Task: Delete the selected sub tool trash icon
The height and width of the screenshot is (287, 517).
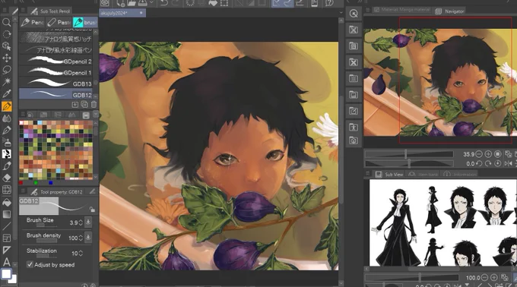Action: [94, 105]
